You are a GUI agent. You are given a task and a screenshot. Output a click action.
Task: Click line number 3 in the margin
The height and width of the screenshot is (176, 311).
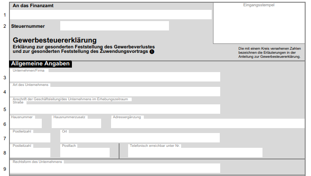point(5,78)
